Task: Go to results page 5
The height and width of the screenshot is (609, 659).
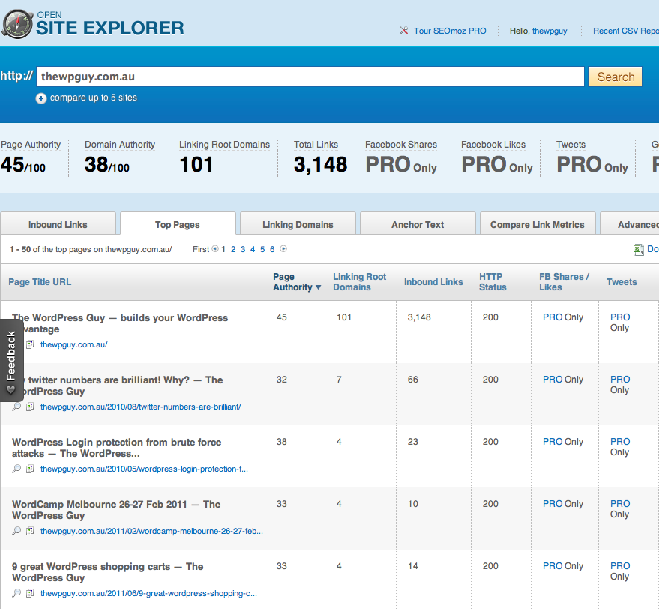Action: pyautogui.click(x=262, y=249)
